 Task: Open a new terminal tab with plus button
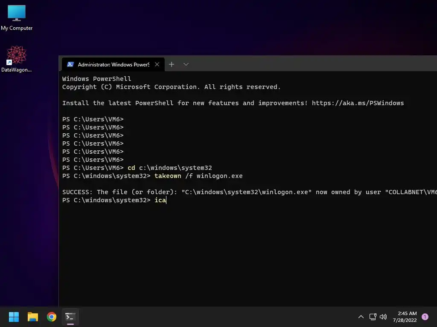tap(172, 65)
